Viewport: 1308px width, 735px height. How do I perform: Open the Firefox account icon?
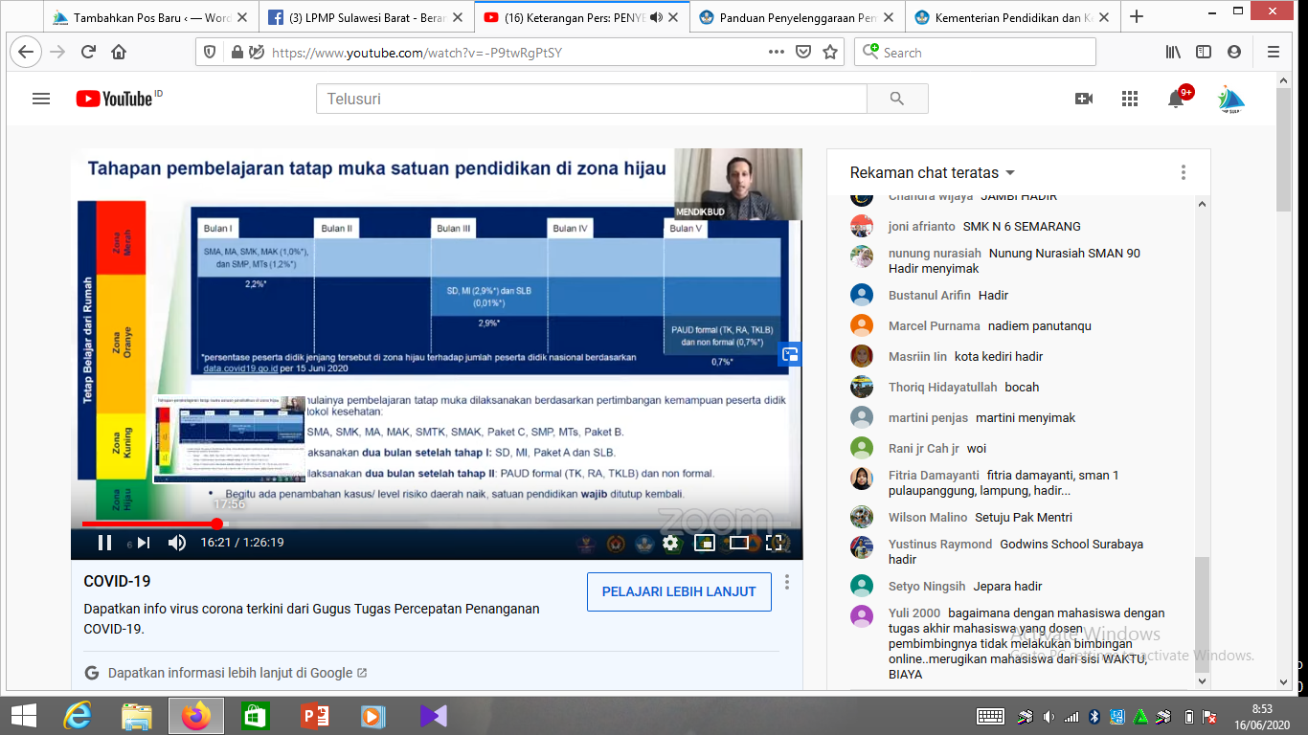(x=1234, y=53)
